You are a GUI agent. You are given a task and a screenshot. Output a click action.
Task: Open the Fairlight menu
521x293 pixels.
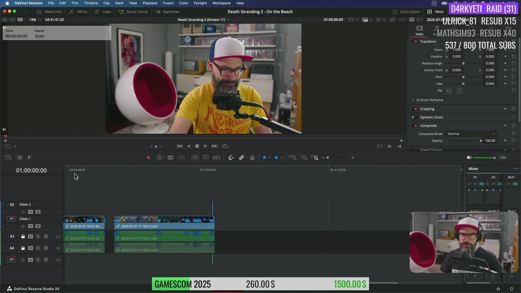pos(200,3)
